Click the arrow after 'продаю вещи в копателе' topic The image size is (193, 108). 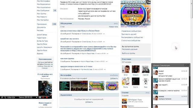click(x=105, y=69)
